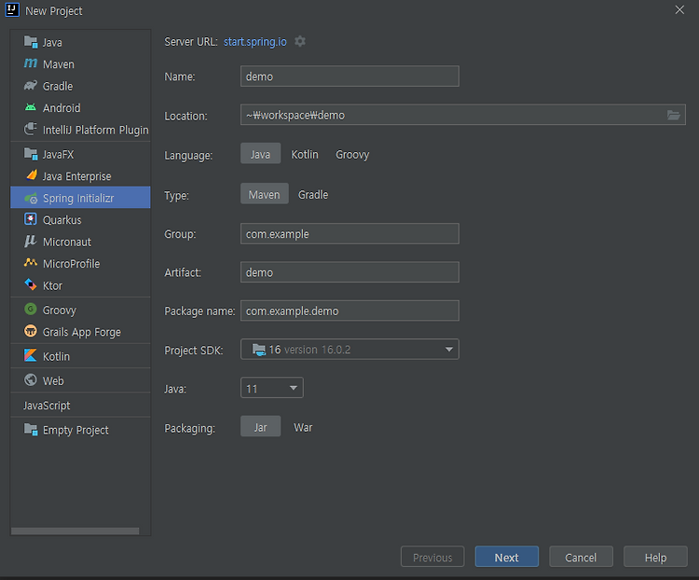Click into the Group input field

click(349, 234)
